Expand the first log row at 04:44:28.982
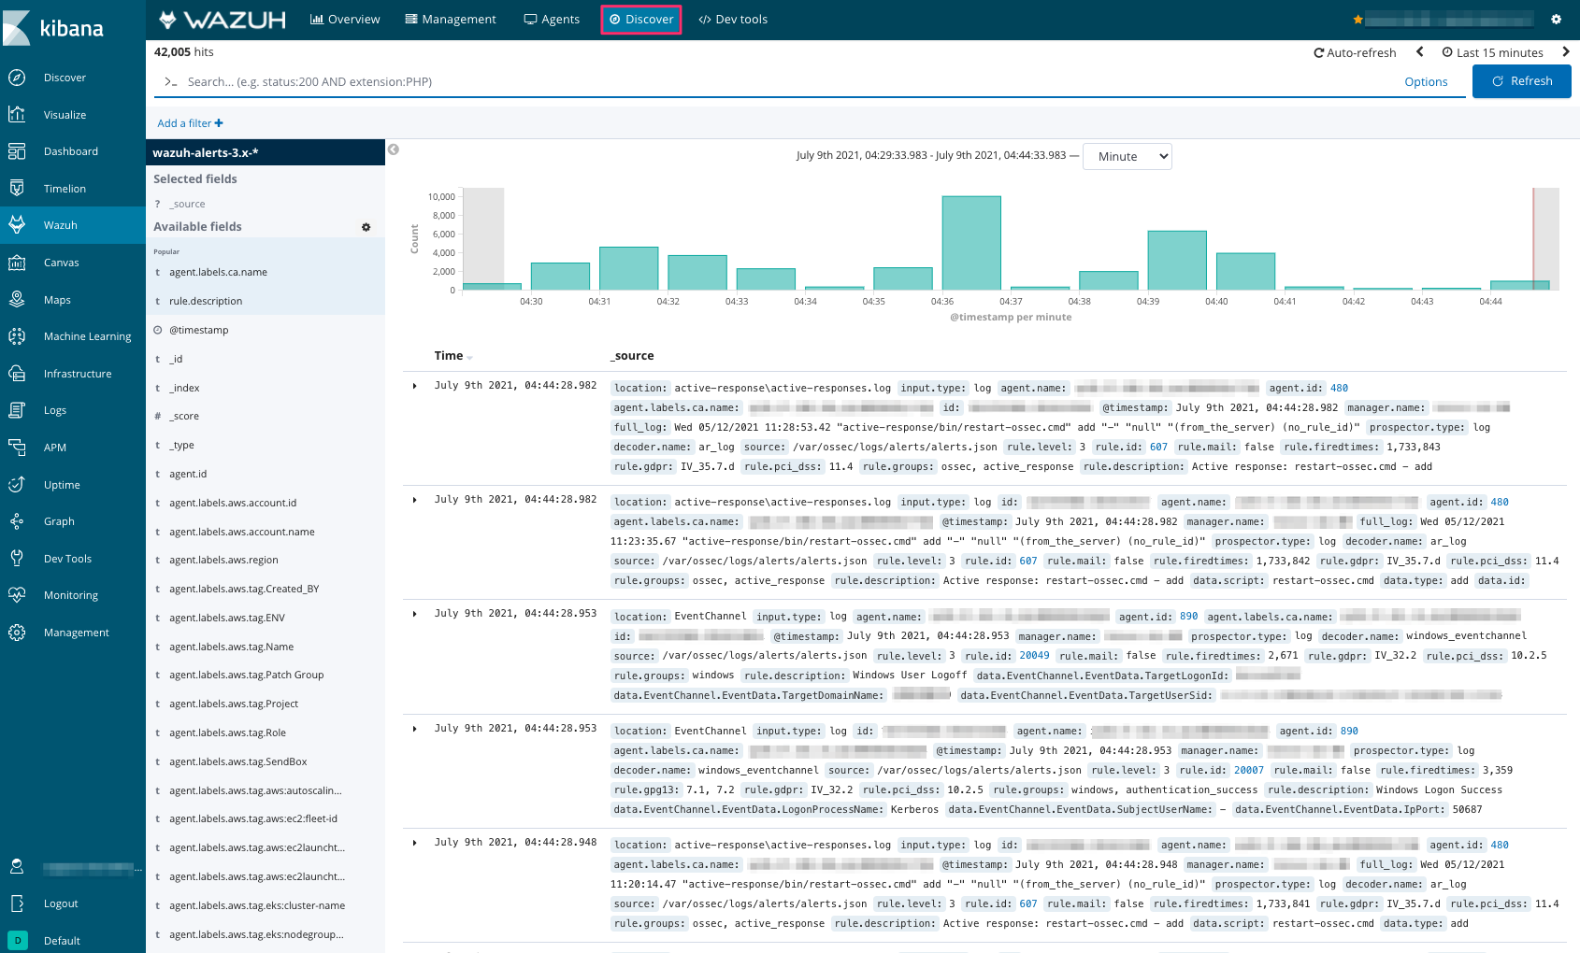 click(415, 386)
